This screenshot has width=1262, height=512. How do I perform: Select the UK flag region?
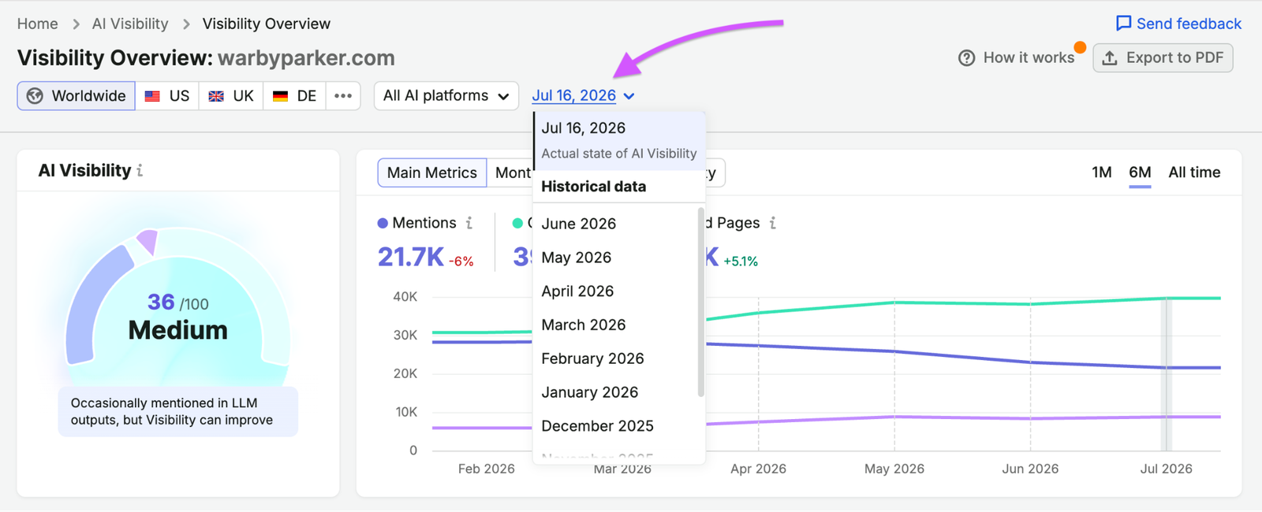point(231,96)
